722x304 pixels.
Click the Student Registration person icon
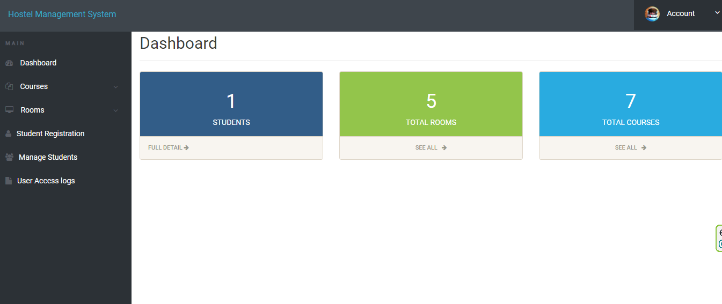[8, 134]
